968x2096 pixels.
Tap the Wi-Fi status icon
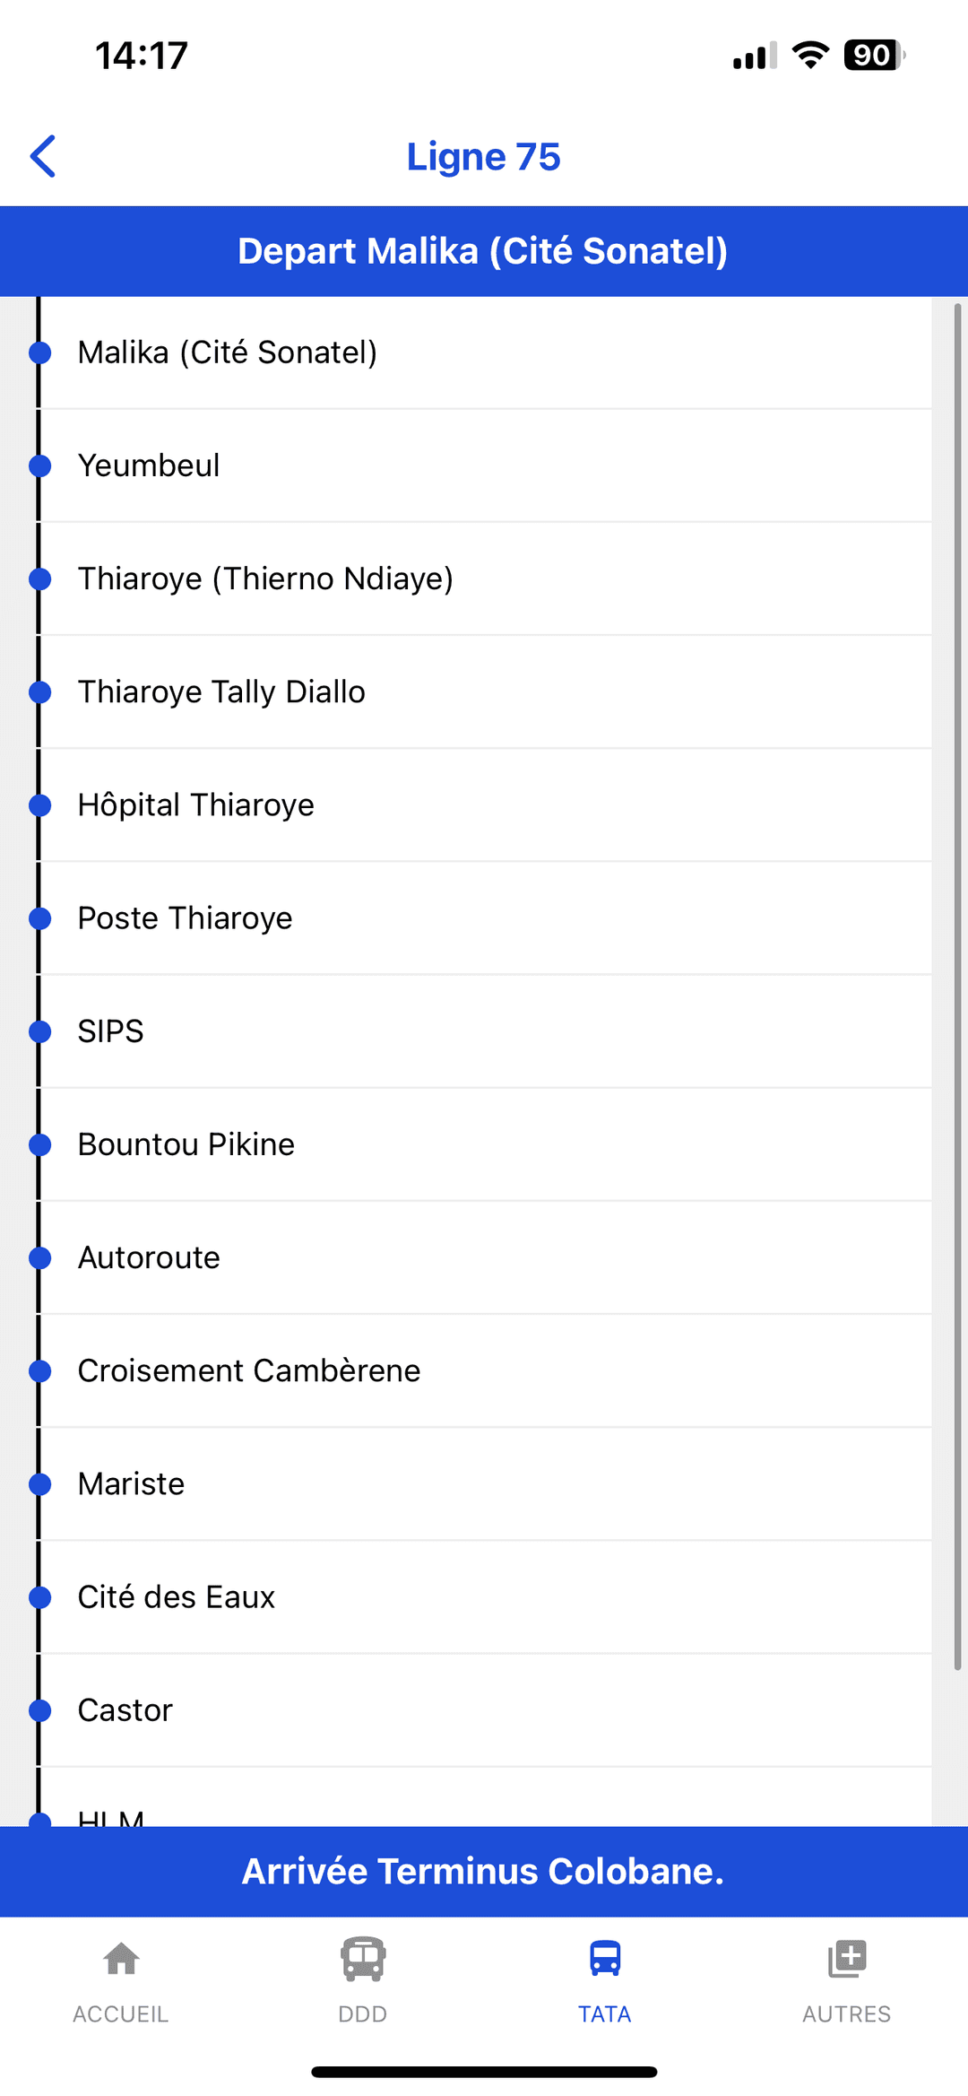[810, 56]
